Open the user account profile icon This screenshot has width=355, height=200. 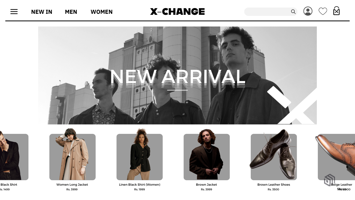[308, 11]
